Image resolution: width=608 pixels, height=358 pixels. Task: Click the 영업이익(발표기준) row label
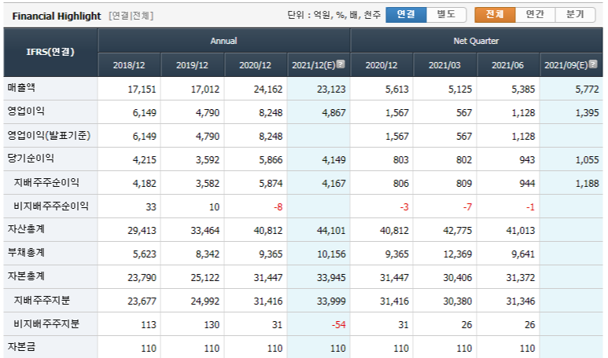pyautogui.click(x=49, y=135)
